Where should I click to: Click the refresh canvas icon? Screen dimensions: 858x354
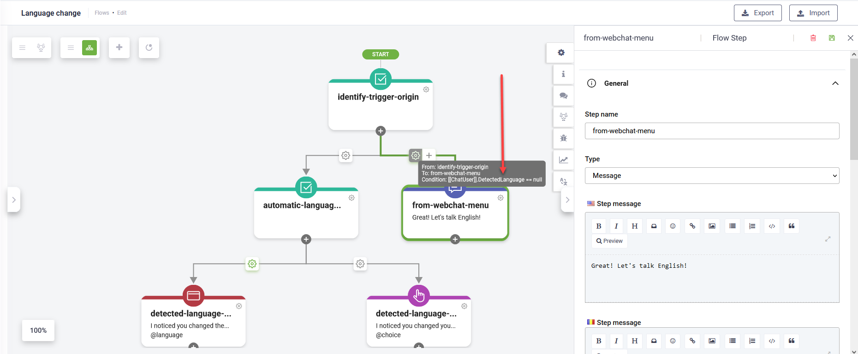pyautogui.click(x=149, y=47)
